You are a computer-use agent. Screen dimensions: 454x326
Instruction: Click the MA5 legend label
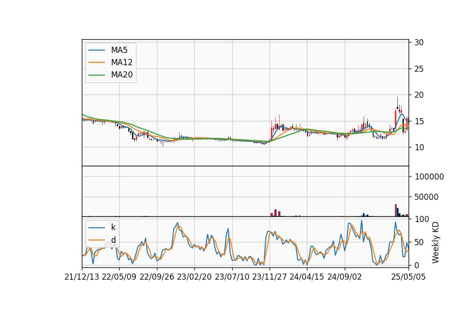pyautogui.click(x=119, y=50)
